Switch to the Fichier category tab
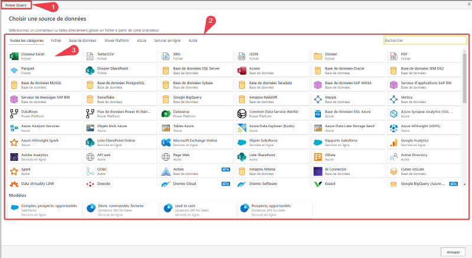The width and height of the screenshot is (472, 258). [56, 41]
